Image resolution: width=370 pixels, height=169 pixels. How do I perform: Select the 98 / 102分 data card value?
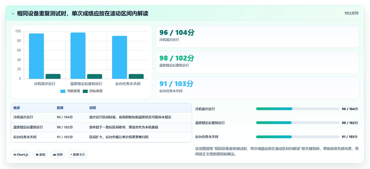(177, 58)
